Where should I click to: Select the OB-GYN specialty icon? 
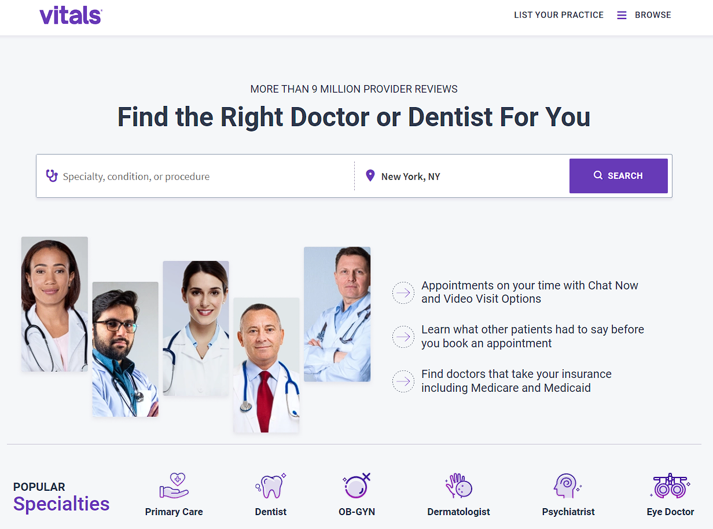(x=356, y=486)
